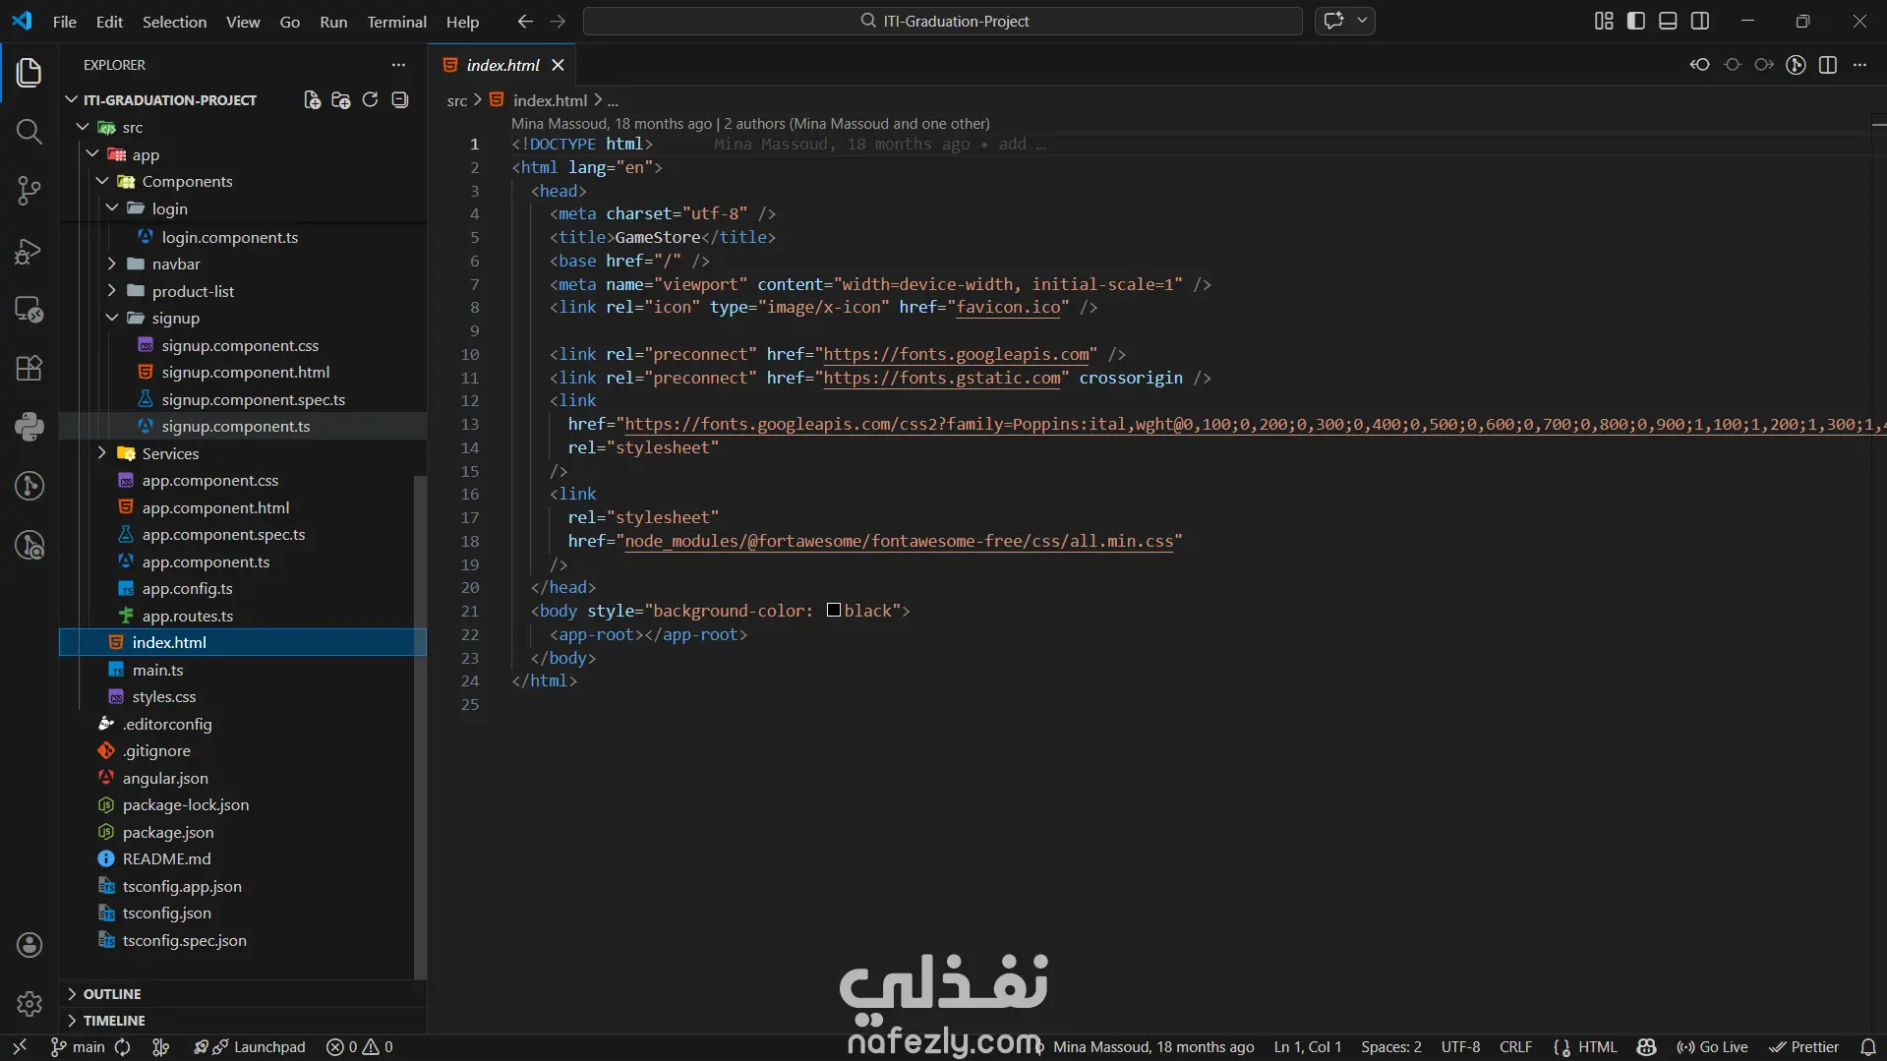
Task: Toggle Prettier formatter status
Action: pos(1803,1047)
